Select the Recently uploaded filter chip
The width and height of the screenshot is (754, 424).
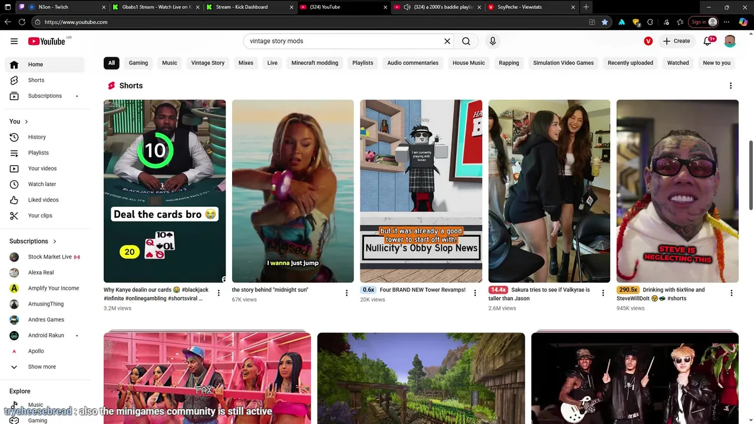630,63
